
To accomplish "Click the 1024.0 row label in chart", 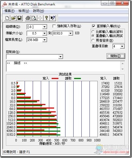I will coord(11,124).
